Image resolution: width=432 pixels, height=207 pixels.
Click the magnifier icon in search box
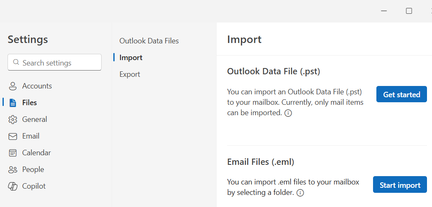coord(16,63)
